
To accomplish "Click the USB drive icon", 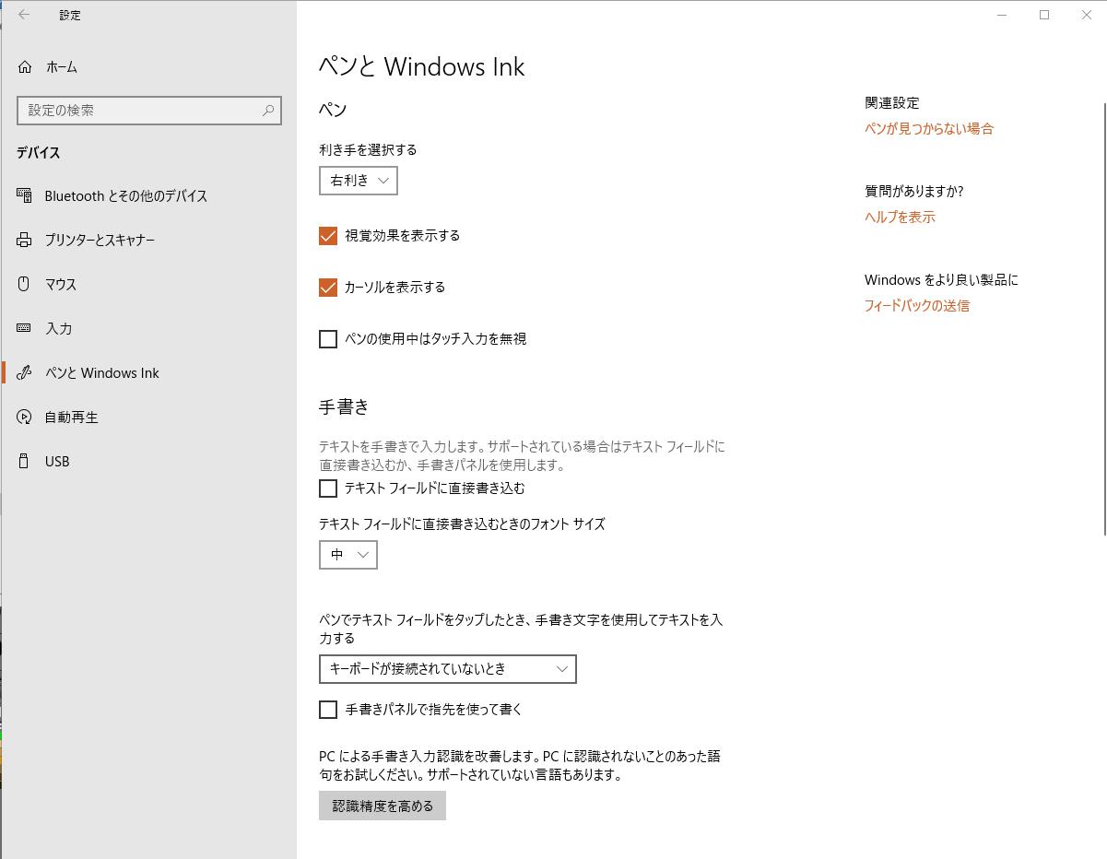I will [25, 461].
